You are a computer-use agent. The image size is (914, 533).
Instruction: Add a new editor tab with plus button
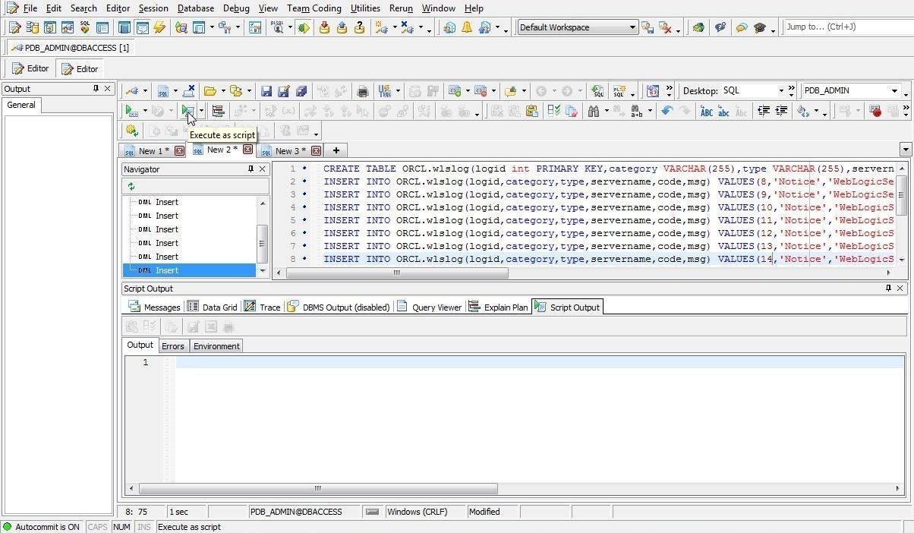336,150
